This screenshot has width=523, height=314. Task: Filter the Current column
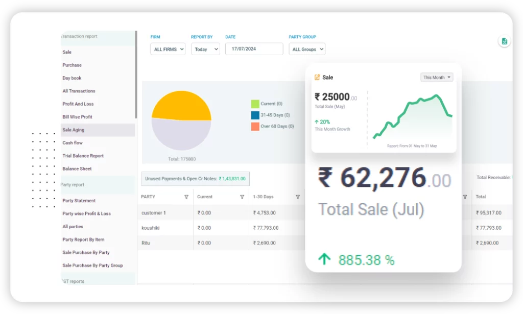pos(242,197)
